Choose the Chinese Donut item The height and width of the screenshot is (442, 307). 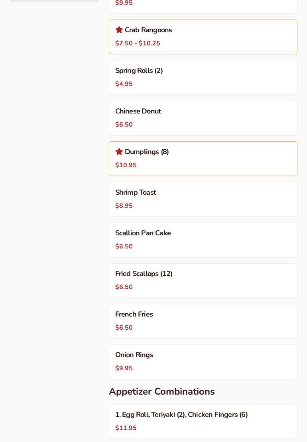click(x=138, y=111)
